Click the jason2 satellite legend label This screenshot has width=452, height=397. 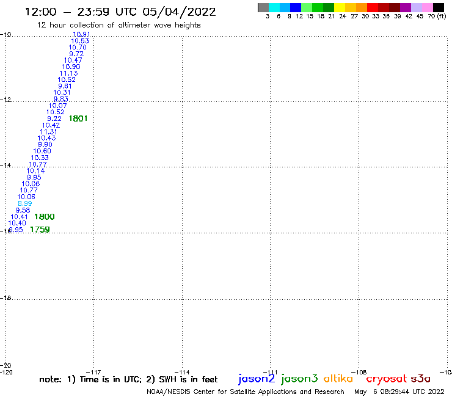pyautogui.click(x=257, y=379)
